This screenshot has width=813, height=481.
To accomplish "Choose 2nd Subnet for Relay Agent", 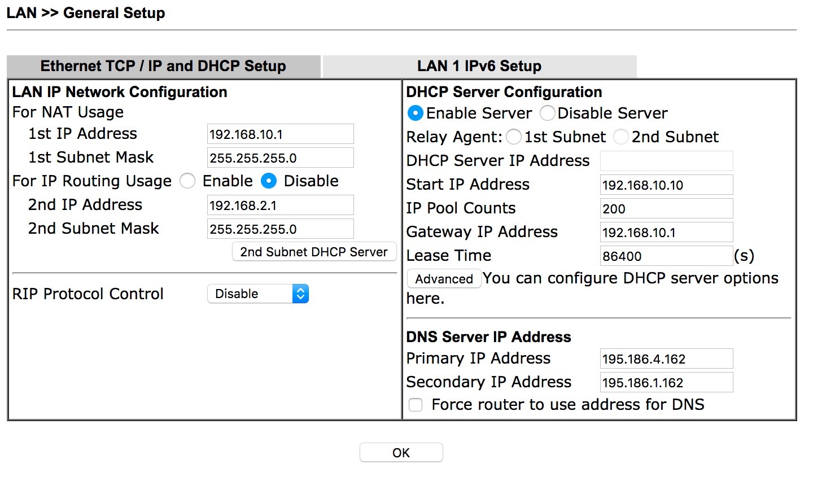I will click(x=620, y=137).
